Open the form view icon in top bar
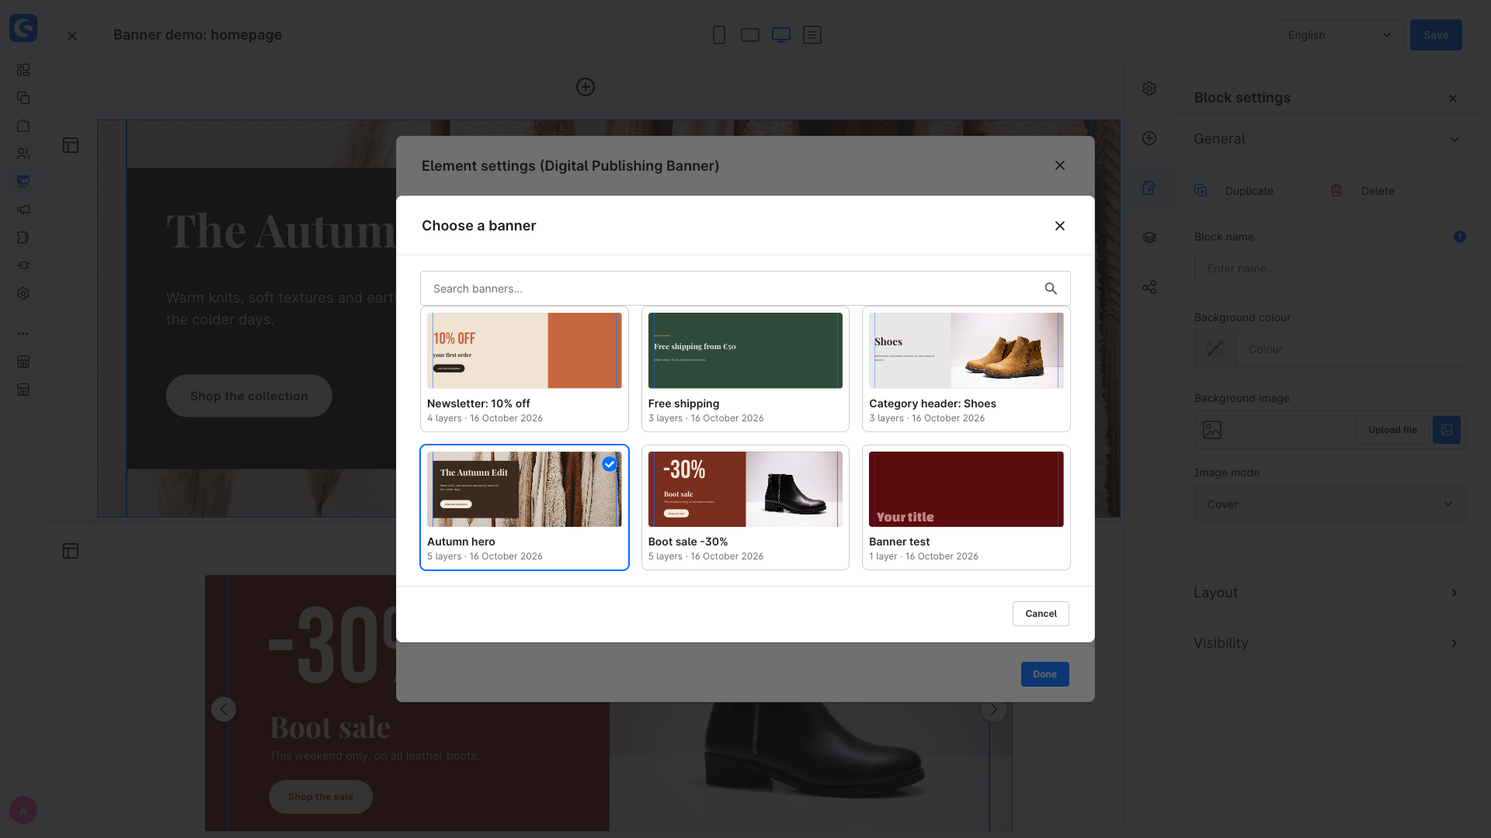 (x=812, y=35)
